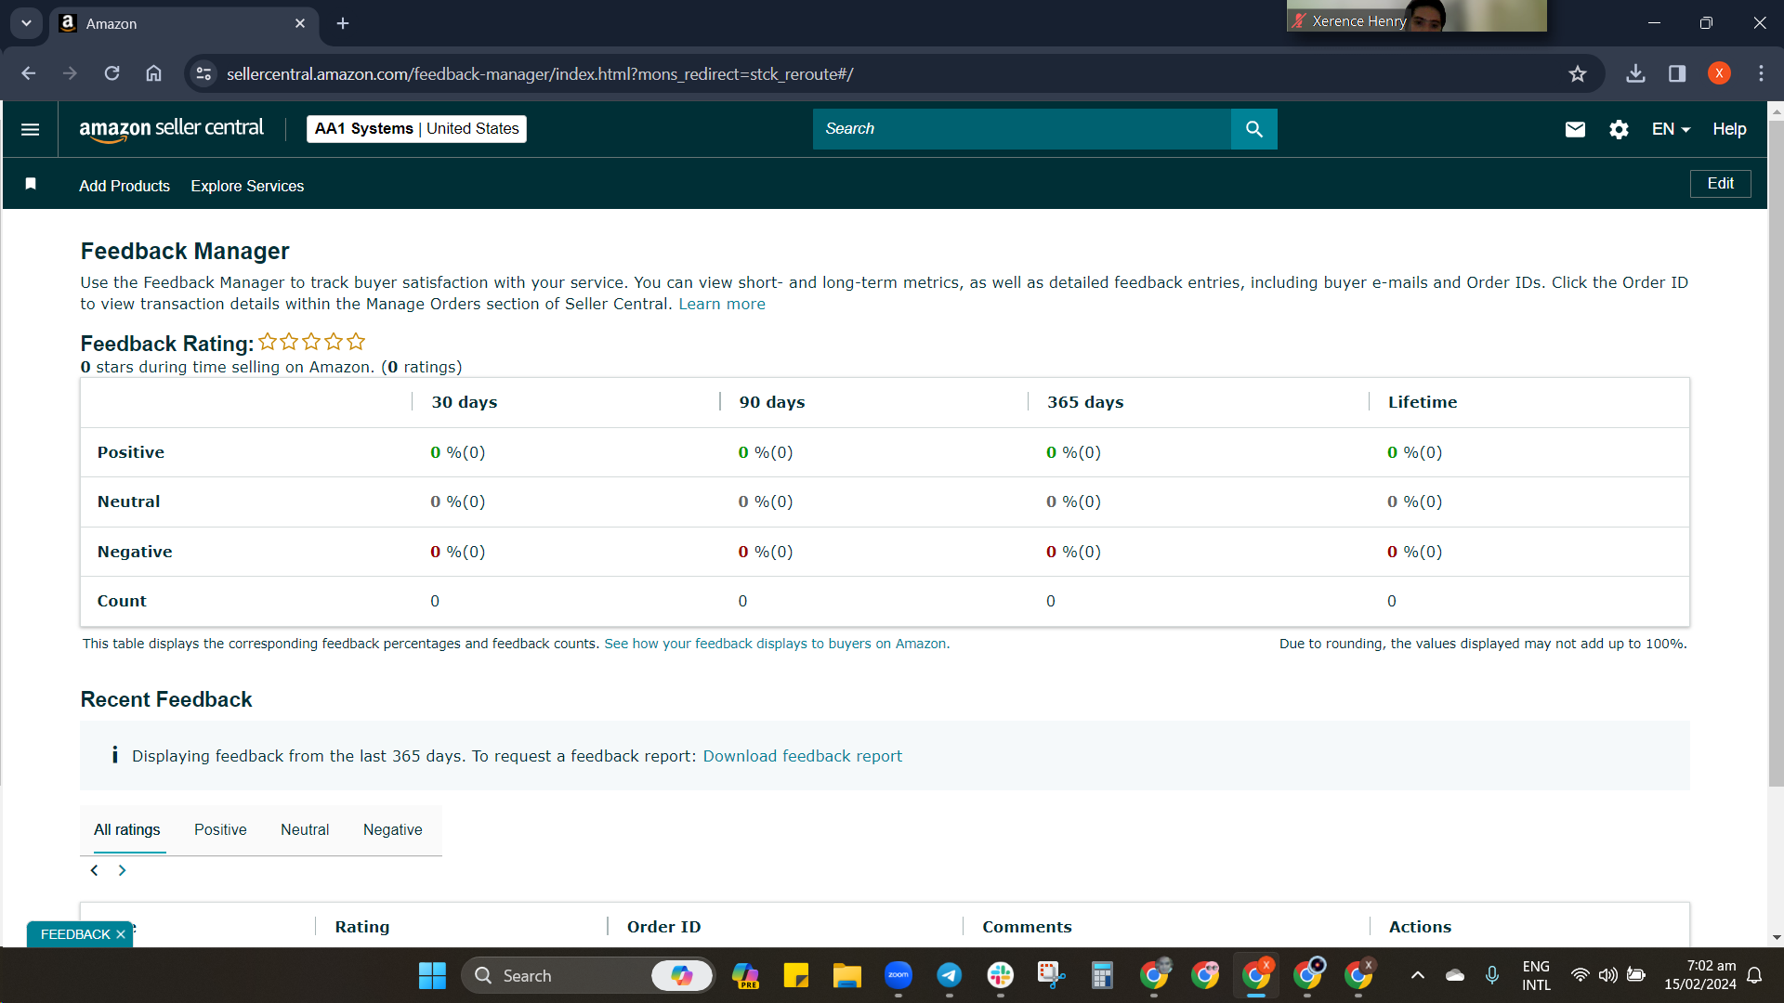This screenshot has height=1003, width=1784.
Task: Open Sticky Notes from the taskbar
Action: point(795,975)
